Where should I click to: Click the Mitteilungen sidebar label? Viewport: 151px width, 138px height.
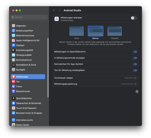pyautogui.click(x=22, y=77)
